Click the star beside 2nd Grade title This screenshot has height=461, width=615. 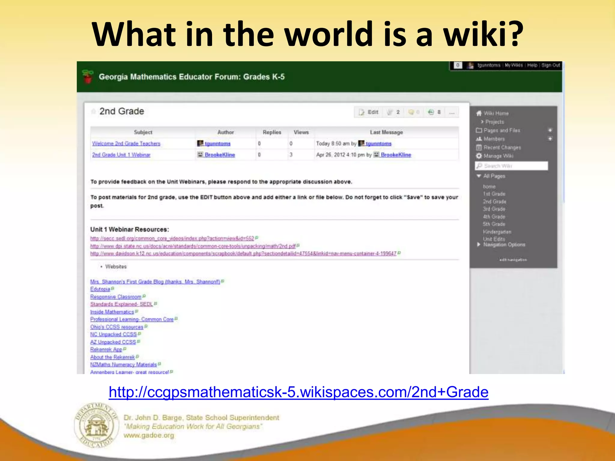93,111
